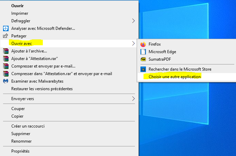
Task: Click the WinRAR icon beside Ajouter à l'archive
Action: (x=5, y=51)
